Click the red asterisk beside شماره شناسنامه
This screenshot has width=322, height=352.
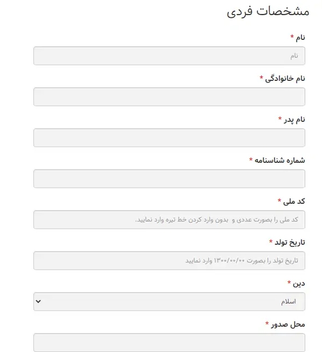click(x=251, y=160)
